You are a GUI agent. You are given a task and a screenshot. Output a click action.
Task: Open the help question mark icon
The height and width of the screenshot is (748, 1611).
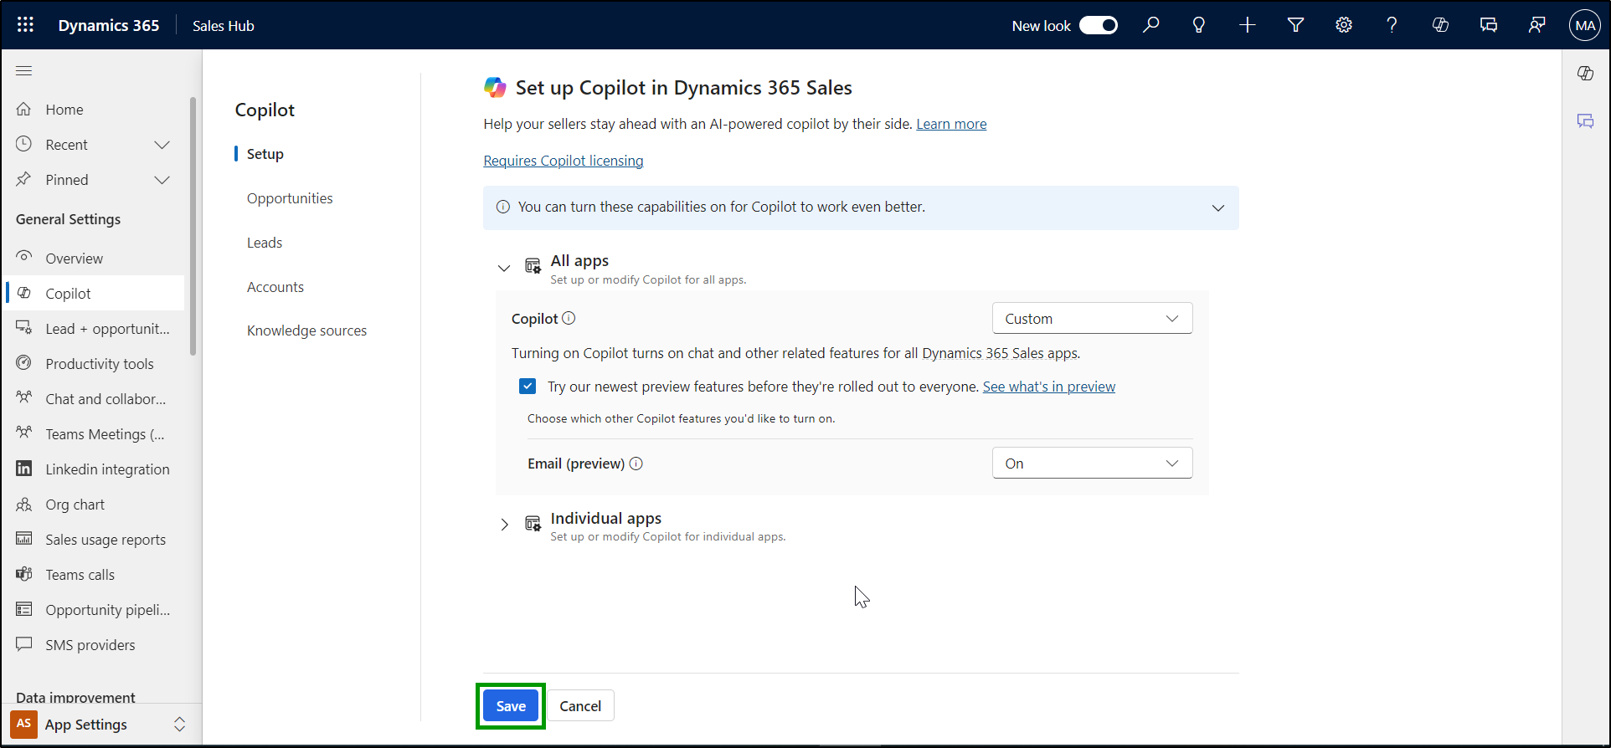(1392, 25)
